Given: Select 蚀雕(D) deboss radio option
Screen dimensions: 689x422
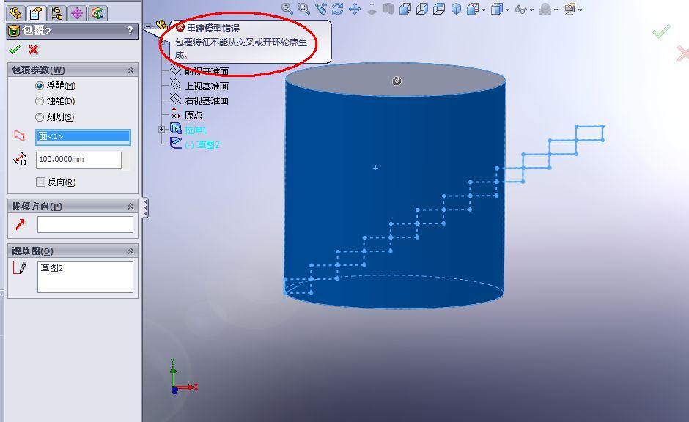Looking at the screenshot, I should 40,101.
